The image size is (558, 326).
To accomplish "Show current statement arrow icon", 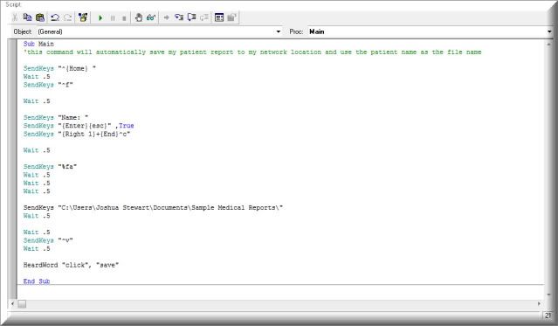I will [166, 17].
